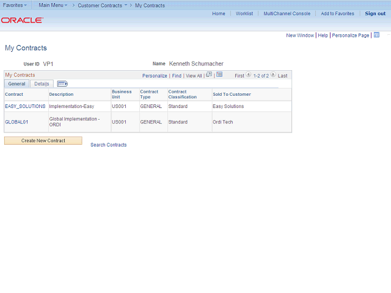391x293 pixels.
Task: Click Personalize Page link
Action: 350,35
